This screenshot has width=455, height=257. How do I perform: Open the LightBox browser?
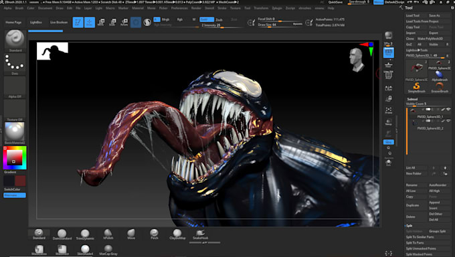coord(35,22)
